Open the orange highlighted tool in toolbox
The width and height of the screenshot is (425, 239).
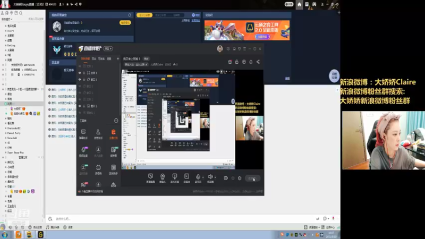point(113,134)
